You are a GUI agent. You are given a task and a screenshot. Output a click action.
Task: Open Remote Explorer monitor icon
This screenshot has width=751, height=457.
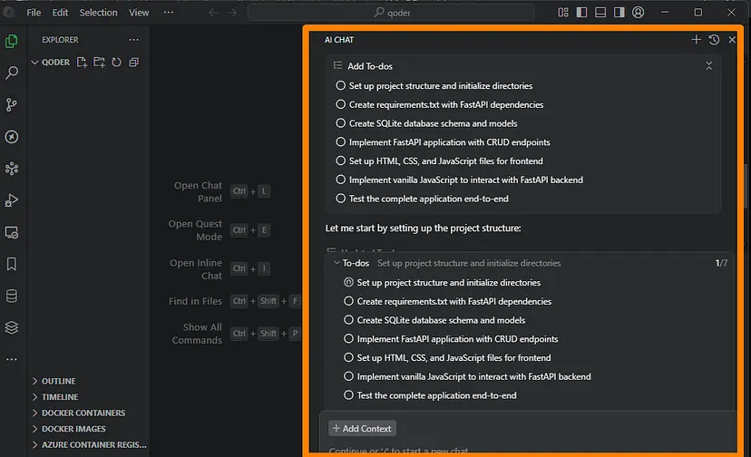point(12,233)
